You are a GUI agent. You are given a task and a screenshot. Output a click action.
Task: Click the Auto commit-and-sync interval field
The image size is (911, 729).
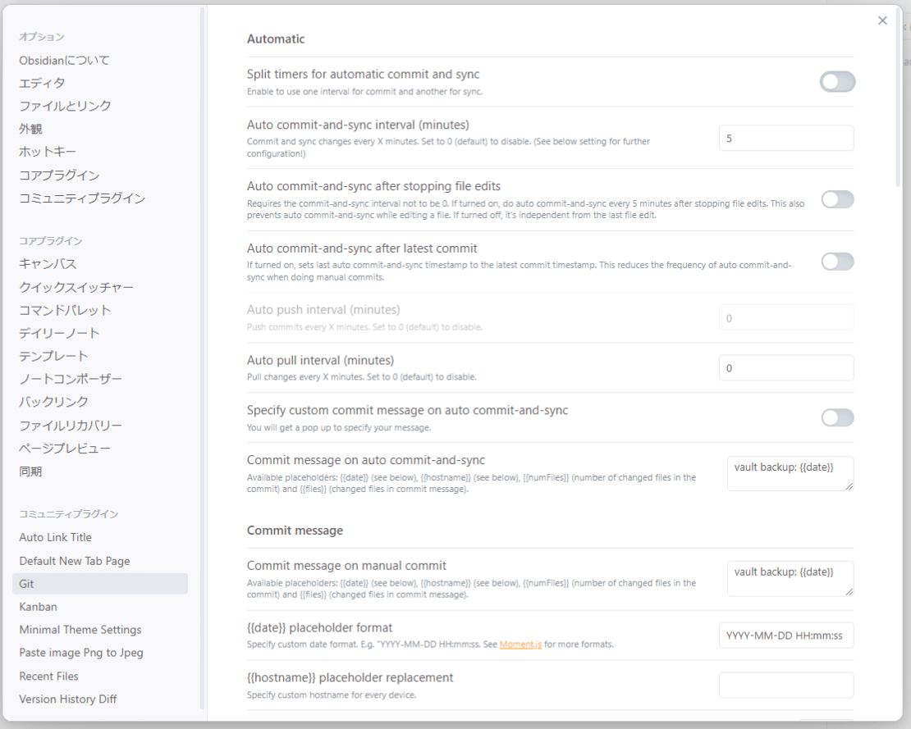pos(785,139)
